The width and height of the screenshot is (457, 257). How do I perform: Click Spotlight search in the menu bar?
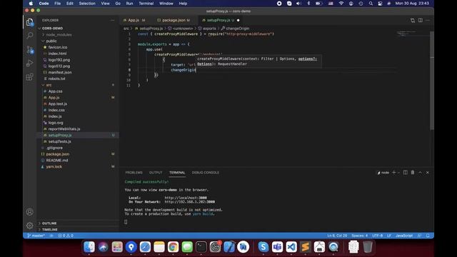pos(371,4)
